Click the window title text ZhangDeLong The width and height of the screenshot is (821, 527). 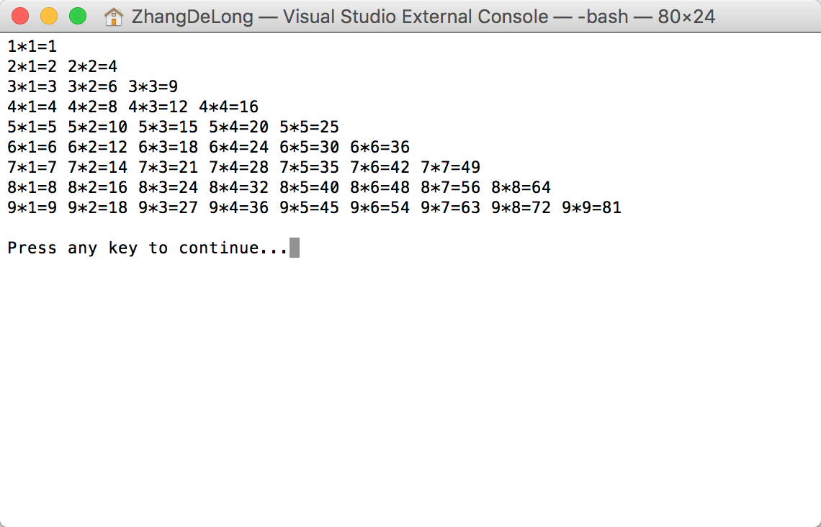click(x=192, y=17)
